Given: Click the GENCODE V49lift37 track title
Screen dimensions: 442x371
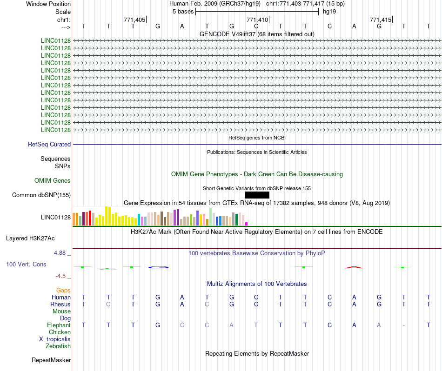Looking at the screenshot, I should (x=257, y=34).
